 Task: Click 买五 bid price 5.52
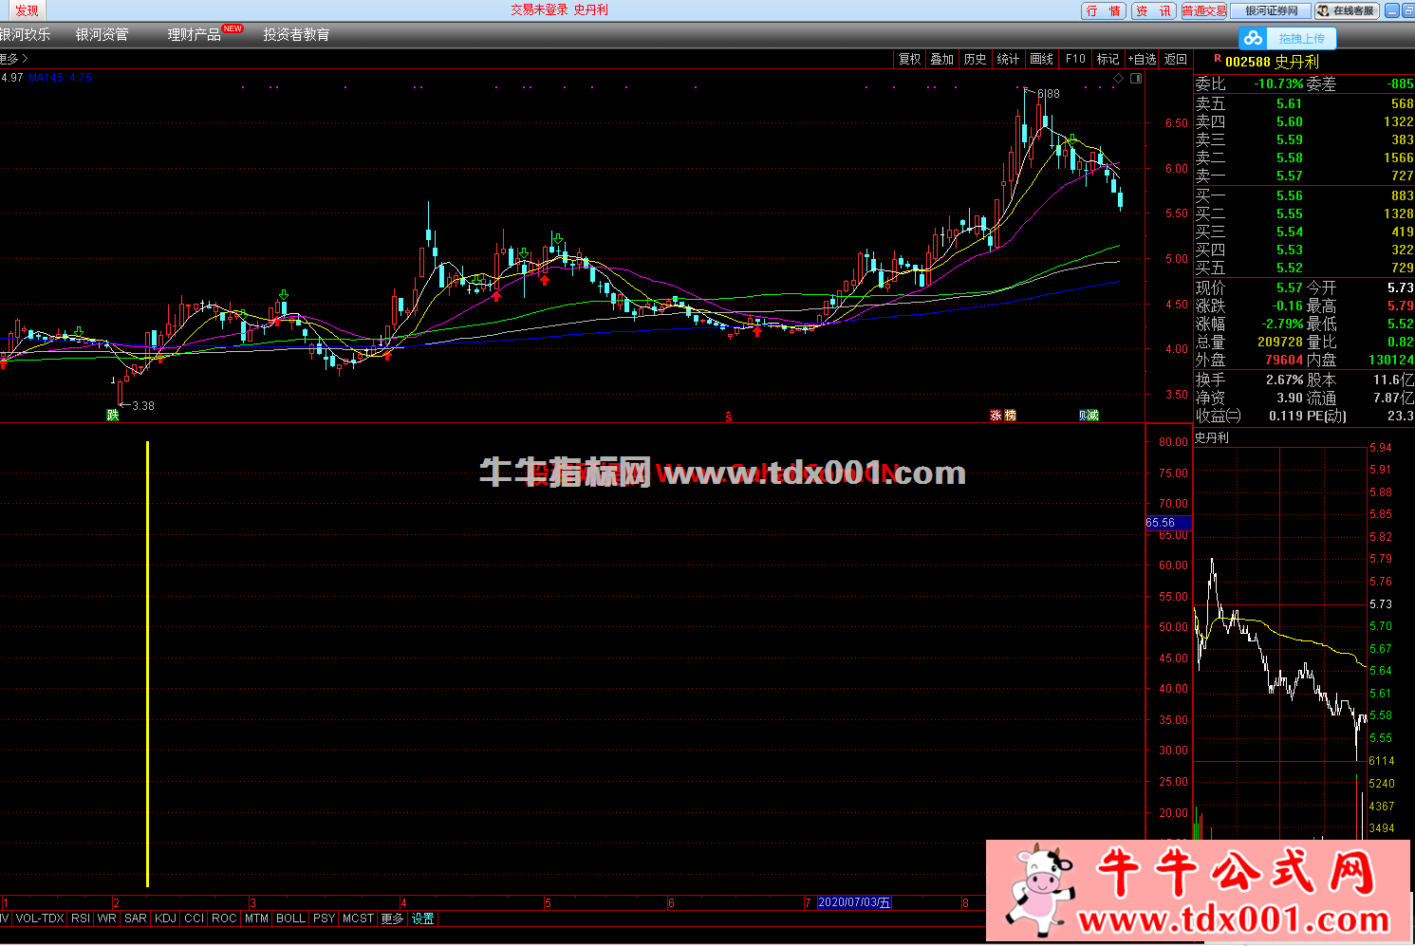(1289, 268)
